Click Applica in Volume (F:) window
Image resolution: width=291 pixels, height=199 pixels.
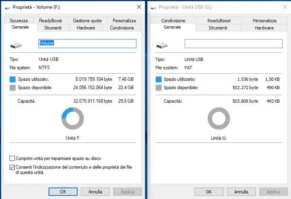(x=127, y=191)
